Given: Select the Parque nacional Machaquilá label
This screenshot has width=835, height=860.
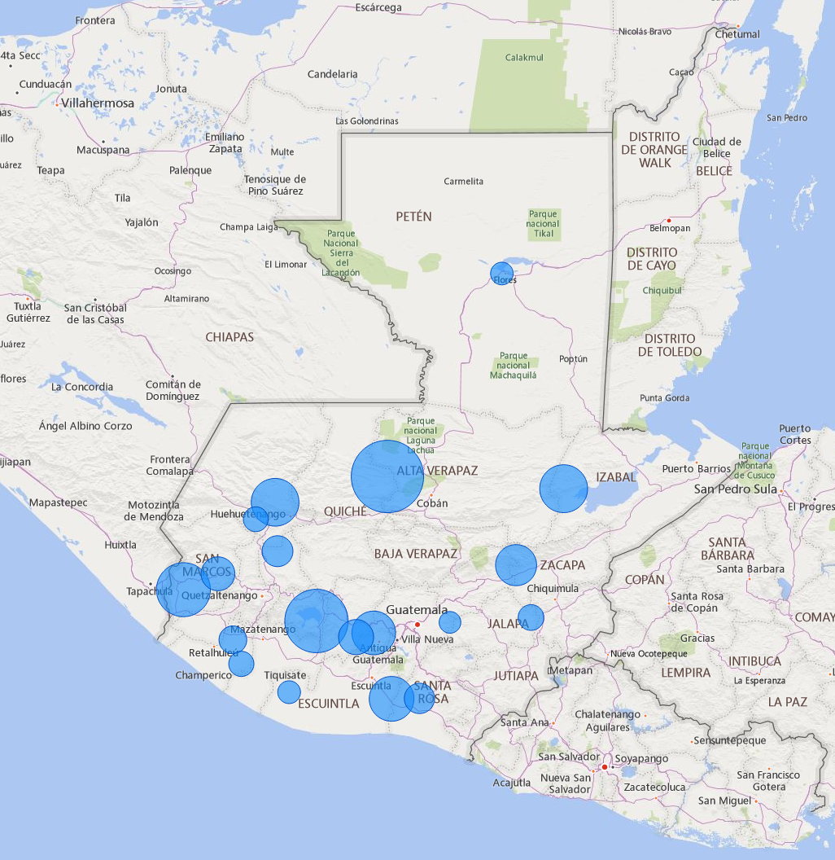Looking at the screenshot, I should coord(514,366).
